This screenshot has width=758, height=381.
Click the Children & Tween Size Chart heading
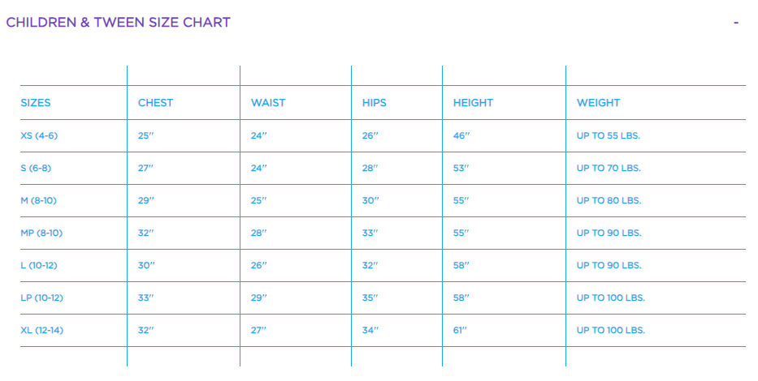click(118, 23)
